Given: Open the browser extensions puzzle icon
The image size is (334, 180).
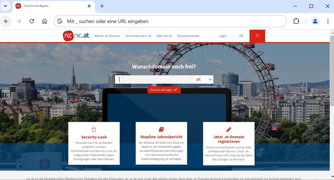Looking at the screenshot, I should pyautogui.click(x=296, y=21).
